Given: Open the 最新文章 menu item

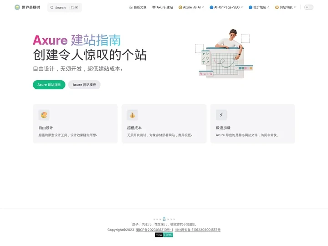Looking at the screenshot, I should click(x=138, y=7).
